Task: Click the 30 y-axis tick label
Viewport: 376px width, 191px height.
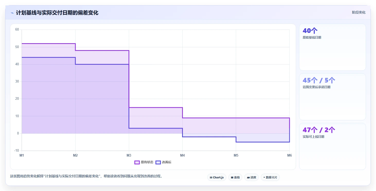Action: [x=17, y=81]
